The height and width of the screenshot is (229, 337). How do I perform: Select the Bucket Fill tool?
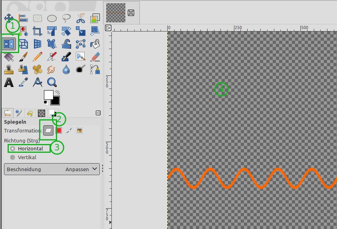tap(95, 44)
